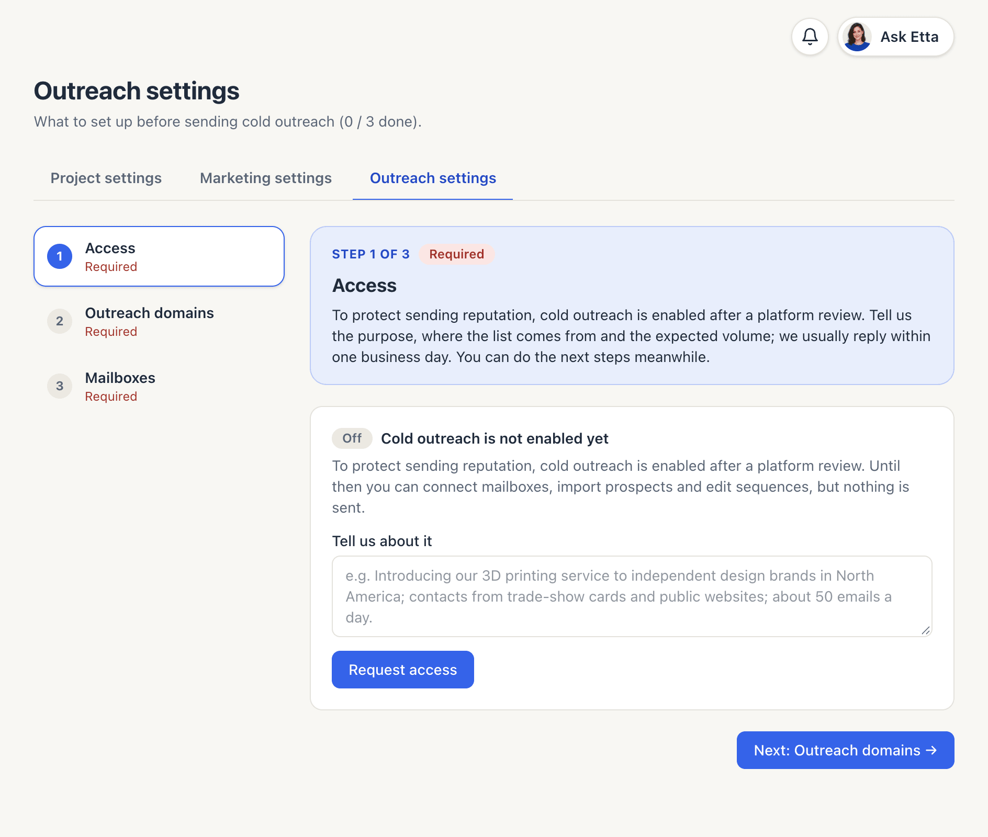Open the notifications bell
The width and height of the screenshot is (988, 837).
[x=810, y=37]
